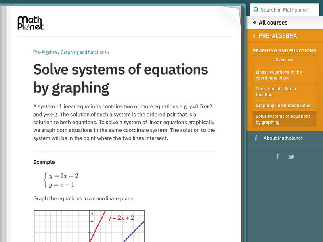Image resolution: width=323 pixels, height=242 pixels.
Task: Click the coordinate plane graph image
Action: [x=89, y=226]
